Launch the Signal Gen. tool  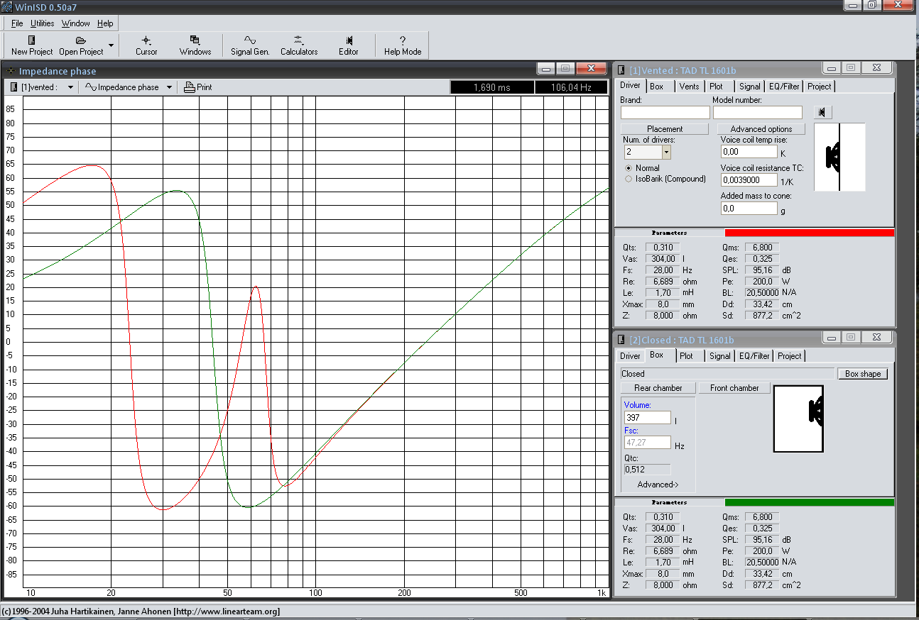pos(250,41)
